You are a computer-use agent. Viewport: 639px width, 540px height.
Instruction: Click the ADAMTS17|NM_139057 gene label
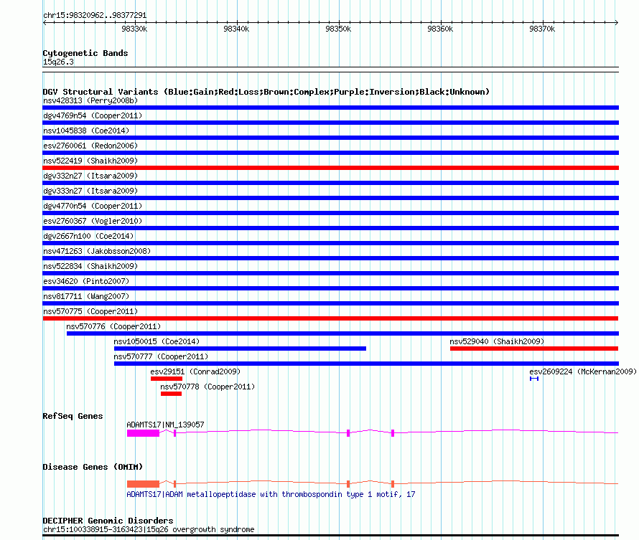click(x=165, y=425)
